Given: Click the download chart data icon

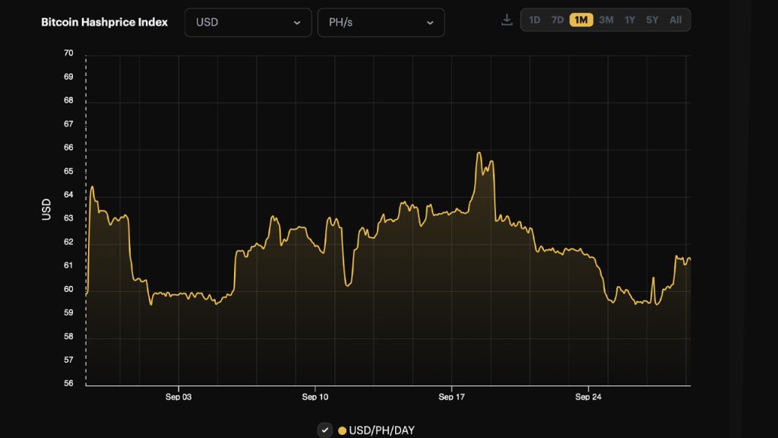Looking at the screenshot, I should (x=506, y=21).
